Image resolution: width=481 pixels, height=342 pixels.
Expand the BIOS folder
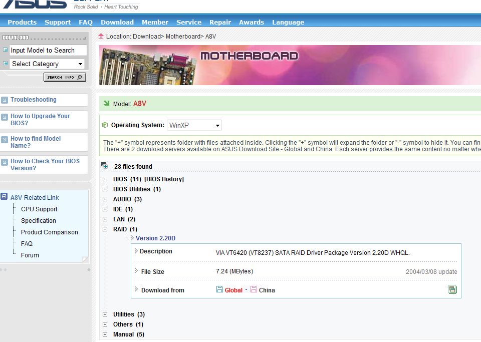point(105,179)
